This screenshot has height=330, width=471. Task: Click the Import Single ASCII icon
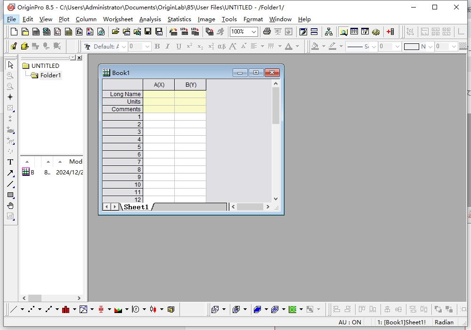[184, 32]
